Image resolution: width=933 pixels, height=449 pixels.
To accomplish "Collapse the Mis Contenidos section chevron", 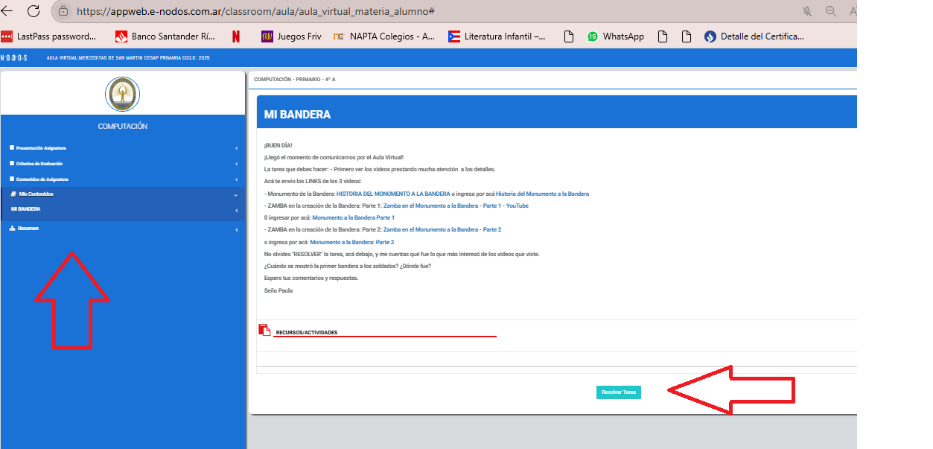I will pos(236,194).
